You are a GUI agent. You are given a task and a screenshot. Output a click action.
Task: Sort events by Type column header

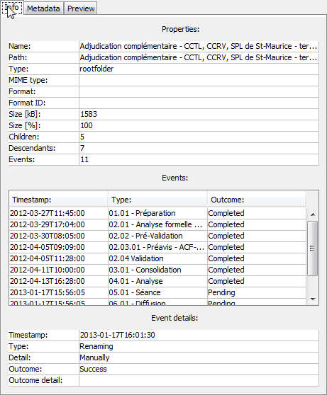[x=157, y=200]
